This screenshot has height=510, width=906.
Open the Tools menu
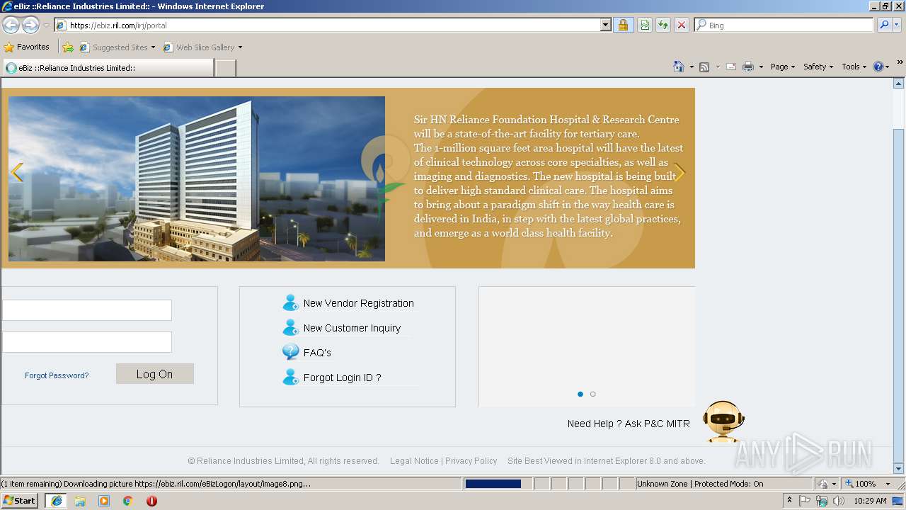(x=854, y=67)
